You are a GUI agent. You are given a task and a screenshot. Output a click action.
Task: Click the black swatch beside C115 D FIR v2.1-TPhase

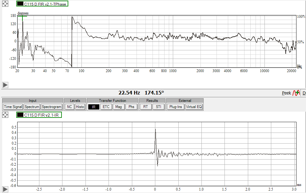20,4
